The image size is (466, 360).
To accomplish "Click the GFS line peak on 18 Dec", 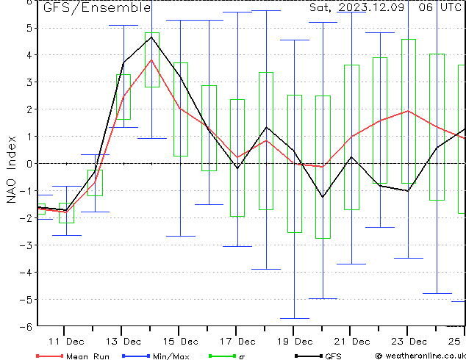I will tap(266, 127).
